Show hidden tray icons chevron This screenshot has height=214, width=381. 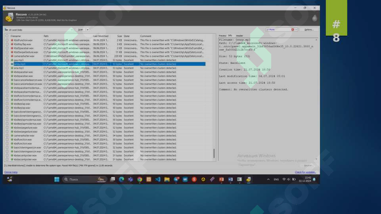[x=268, y=180]
